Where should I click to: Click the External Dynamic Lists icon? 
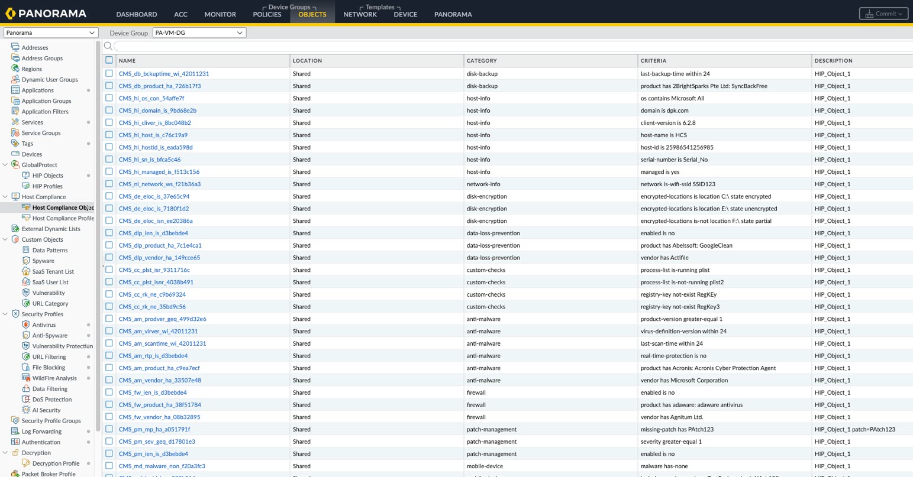(x=15, y=229)
